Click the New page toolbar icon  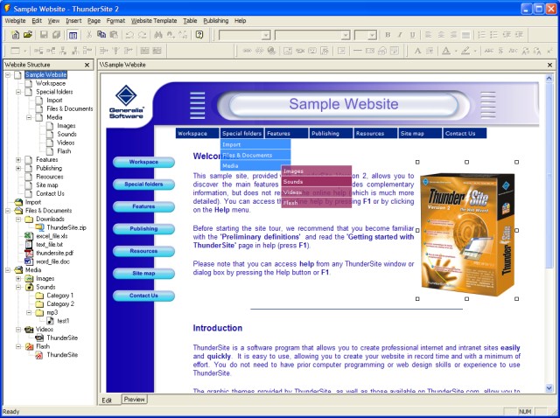click(x=15, y=35)
